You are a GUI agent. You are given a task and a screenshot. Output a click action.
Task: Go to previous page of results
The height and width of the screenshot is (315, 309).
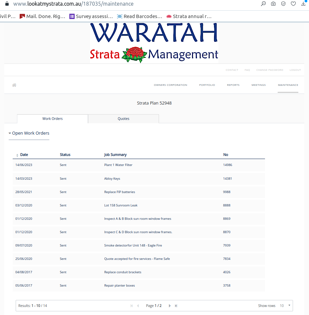tap(138, 306)
